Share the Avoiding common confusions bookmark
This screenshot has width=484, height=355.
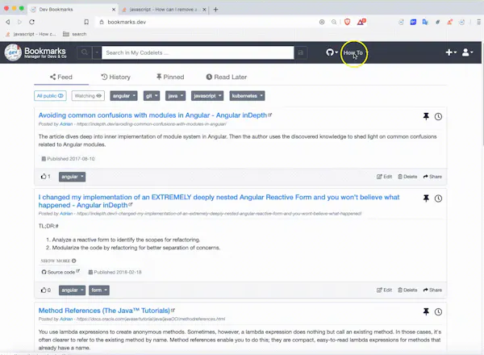[432, 177]
